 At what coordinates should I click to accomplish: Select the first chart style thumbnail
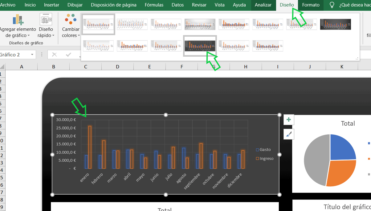98,24
